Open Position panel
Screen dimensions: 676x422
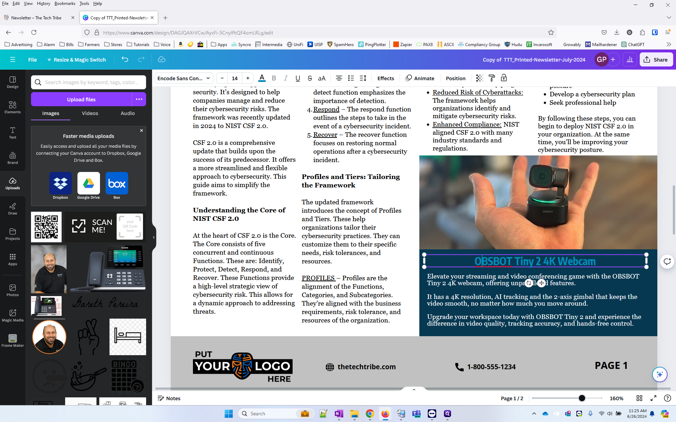(456, 78)
